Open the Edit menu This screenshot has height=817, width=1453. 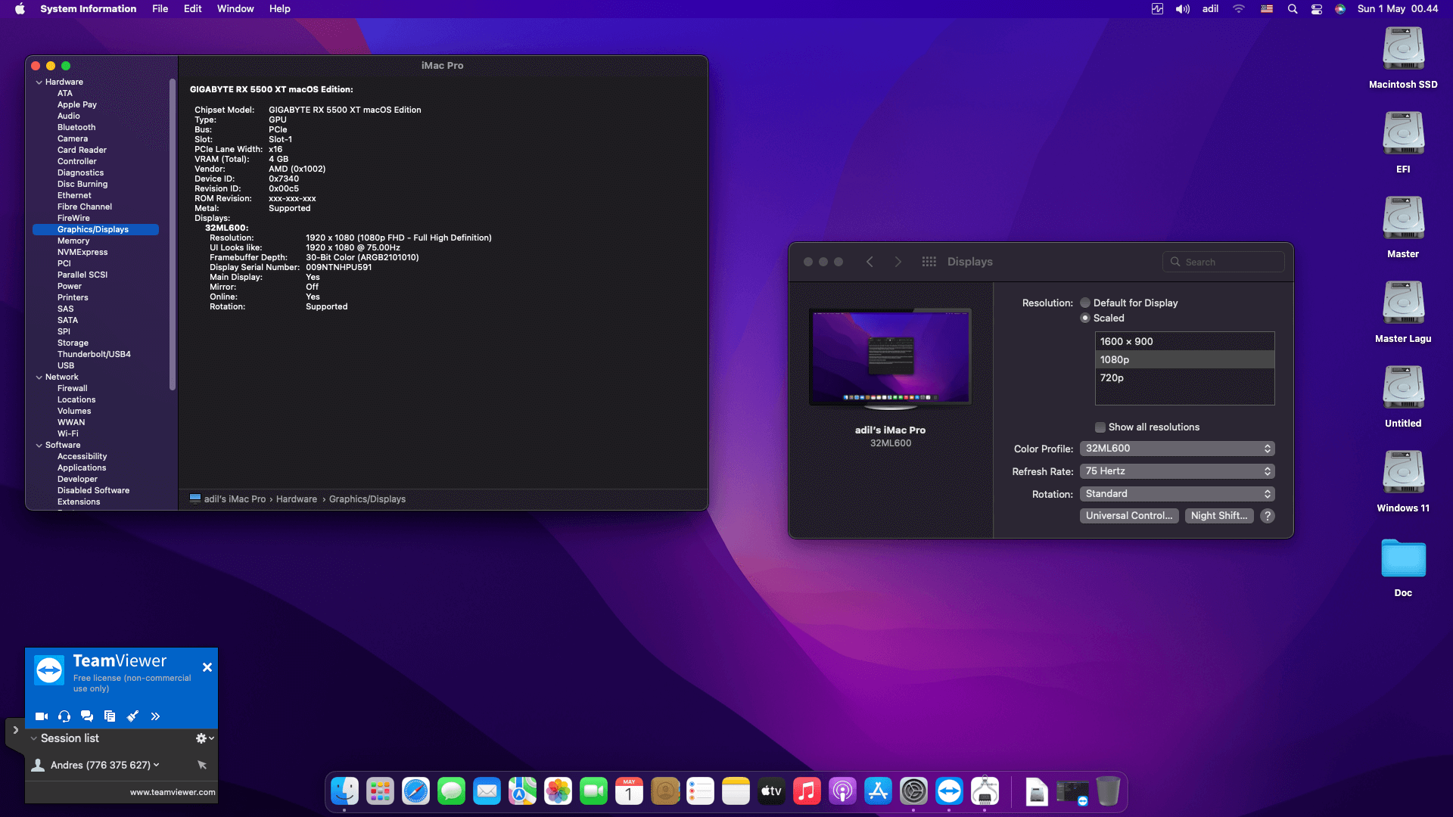pyautogui.click(x=193, y=9)
